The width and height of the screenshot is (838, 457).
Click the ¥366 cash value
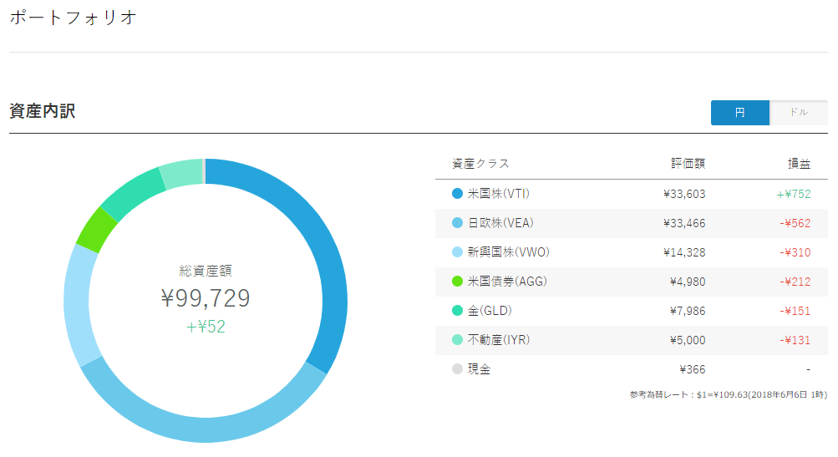coord(693,369)
